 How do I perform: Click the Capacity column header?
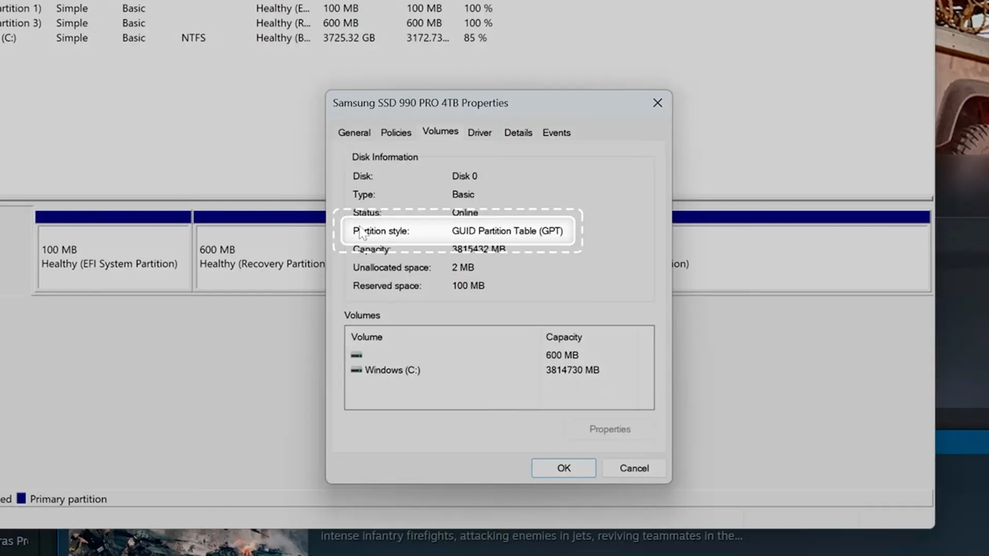coord(564,337)
